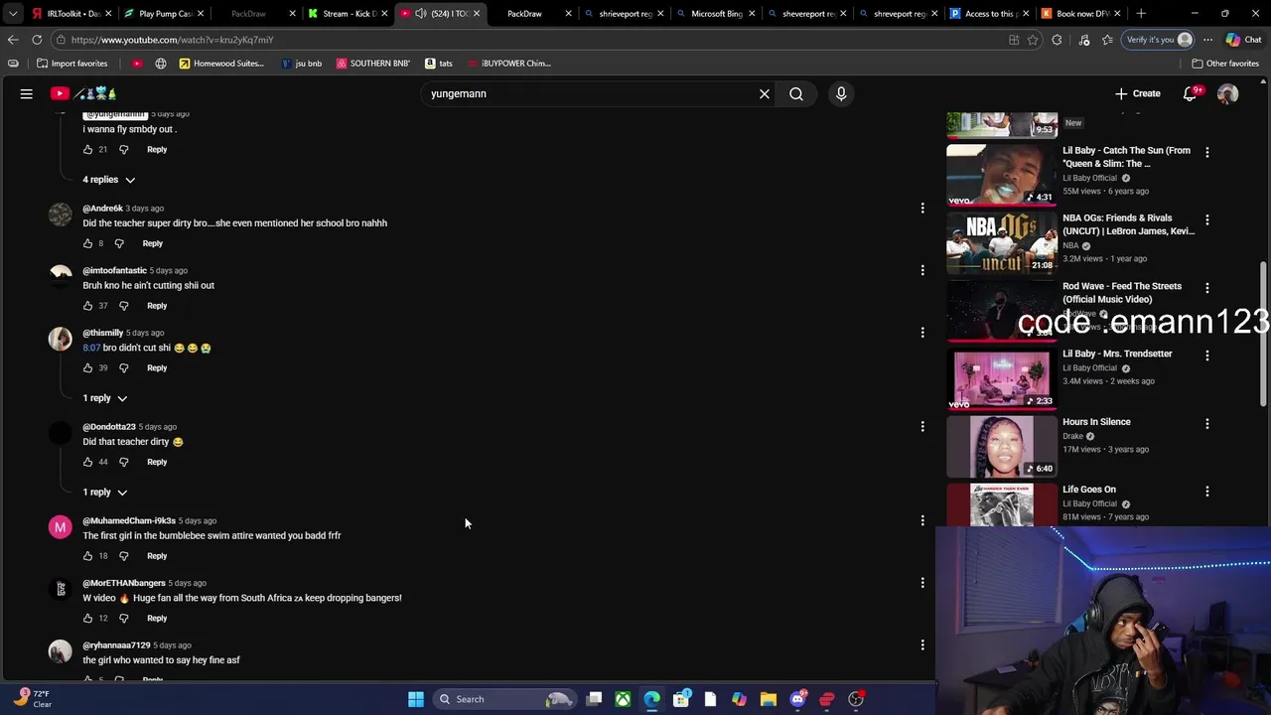Open more options for Mrs. Trendsetter video
Viewport: 1271px width, 715px height.
(x=1207, y=356)
